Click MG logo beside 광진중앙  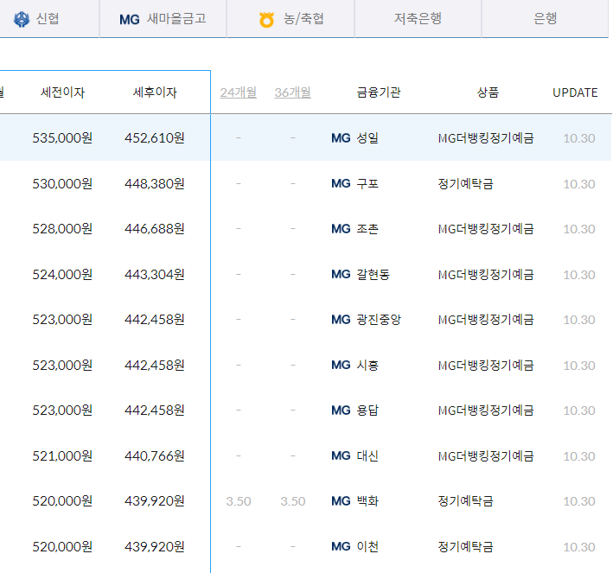tap(341, 320)
